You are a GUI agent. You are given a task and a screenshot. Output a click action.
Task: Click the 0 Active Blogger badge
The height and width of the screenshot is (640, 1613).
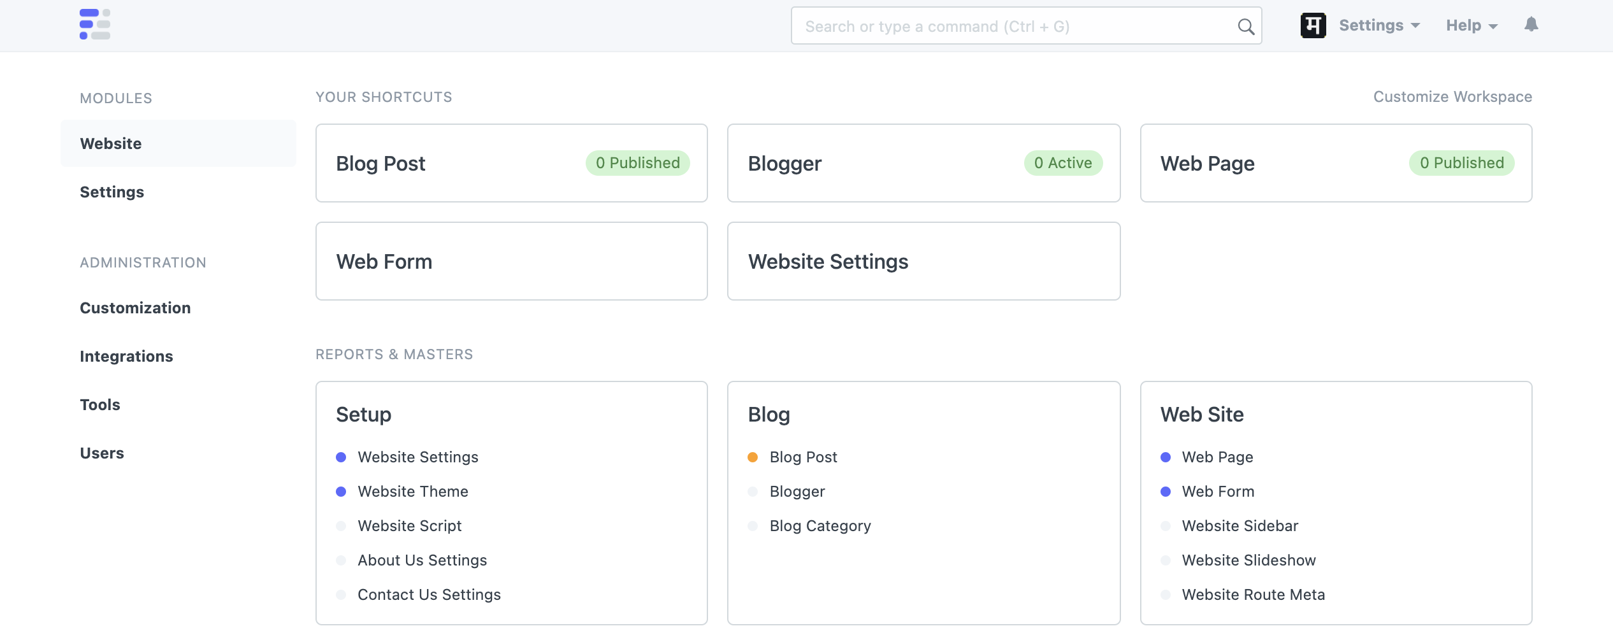click(x=1062, y=163)
